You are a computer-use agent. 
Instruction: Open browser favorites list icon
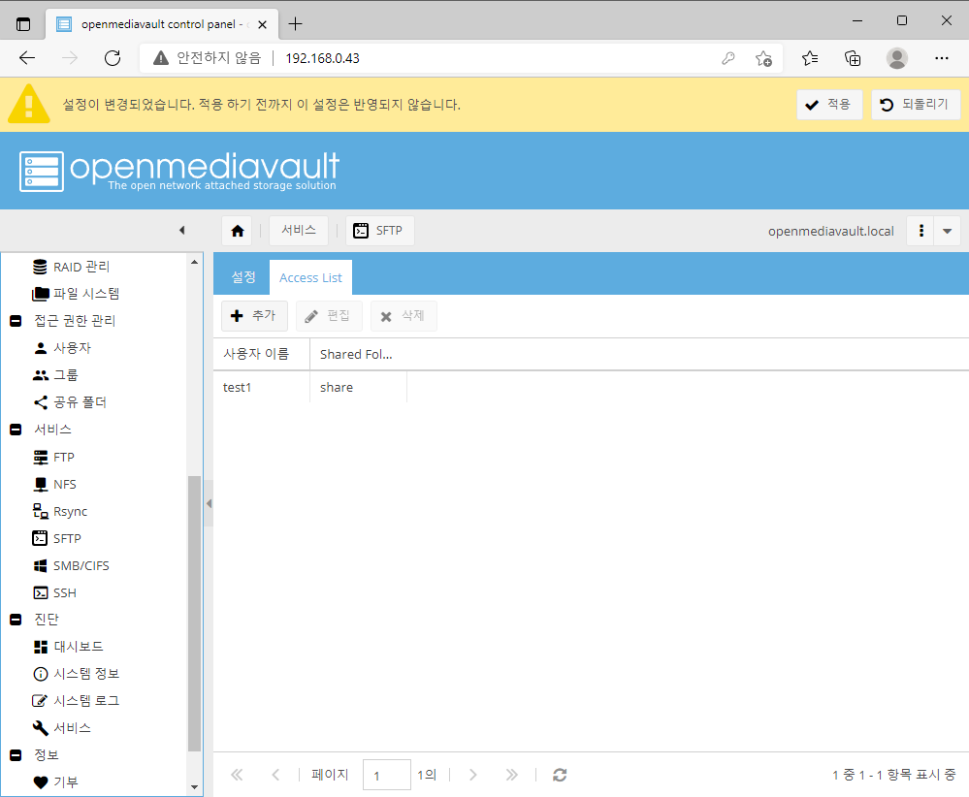pos(810,58)
